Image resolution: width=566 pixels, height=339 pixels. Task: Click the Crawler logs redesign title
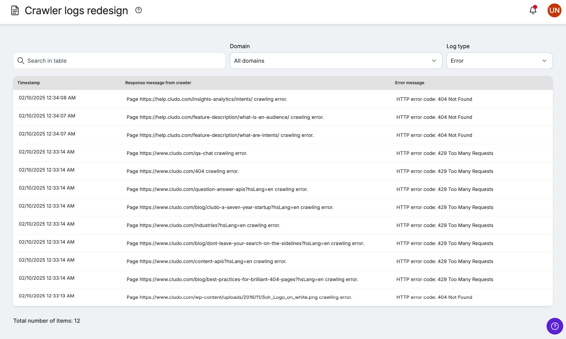click(76, 10)
